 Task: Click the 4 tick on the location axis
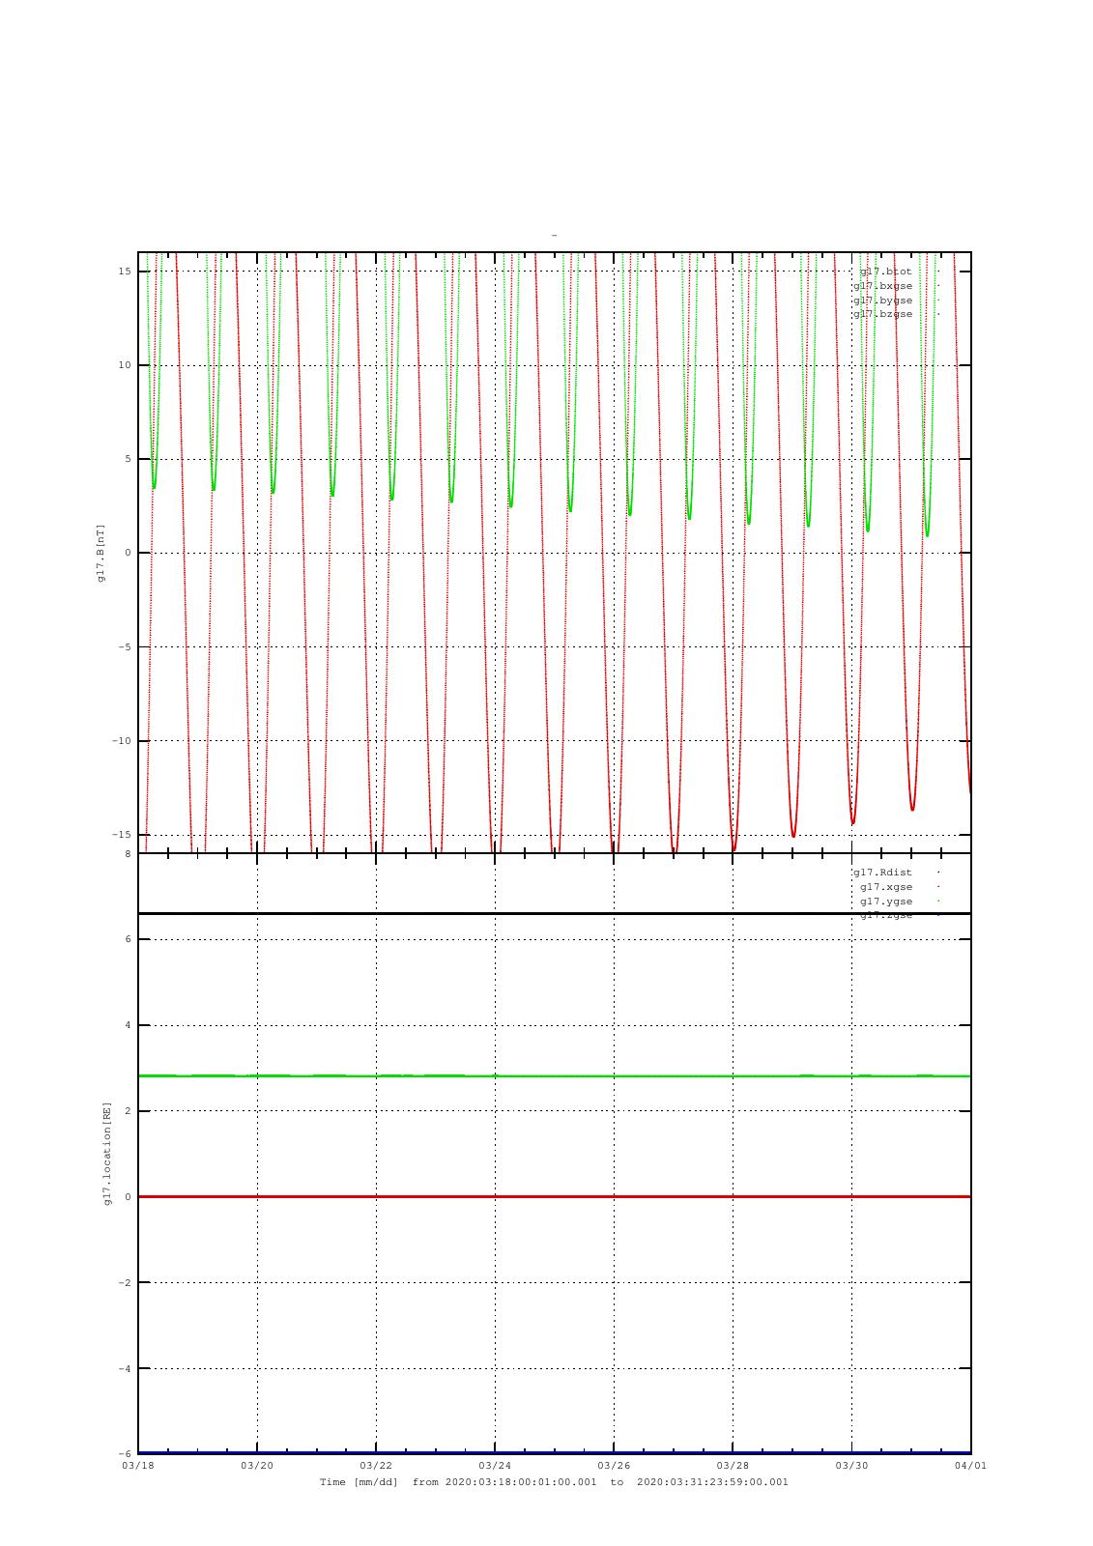coord(128,1025)
